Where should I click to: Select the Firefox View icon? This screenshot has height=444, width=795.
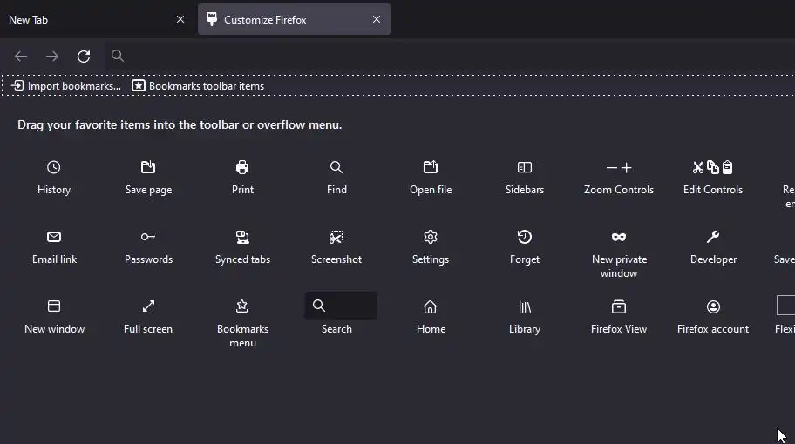click(619, 306)
